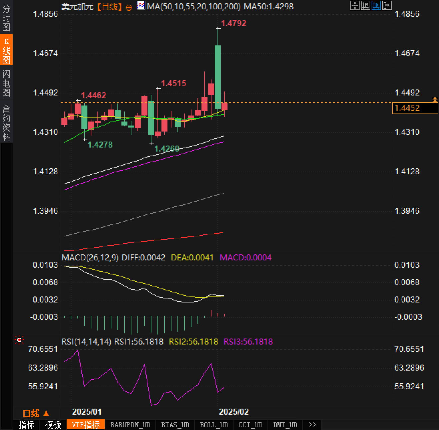Click the MA(50,10,55,20,100,200) parameters label
The height and width of the screenshot is (430, 439).
(x=193, y=6)
